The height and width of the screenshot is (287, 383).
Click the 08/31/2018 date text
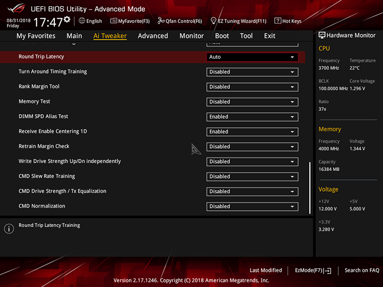pos(18,20)
